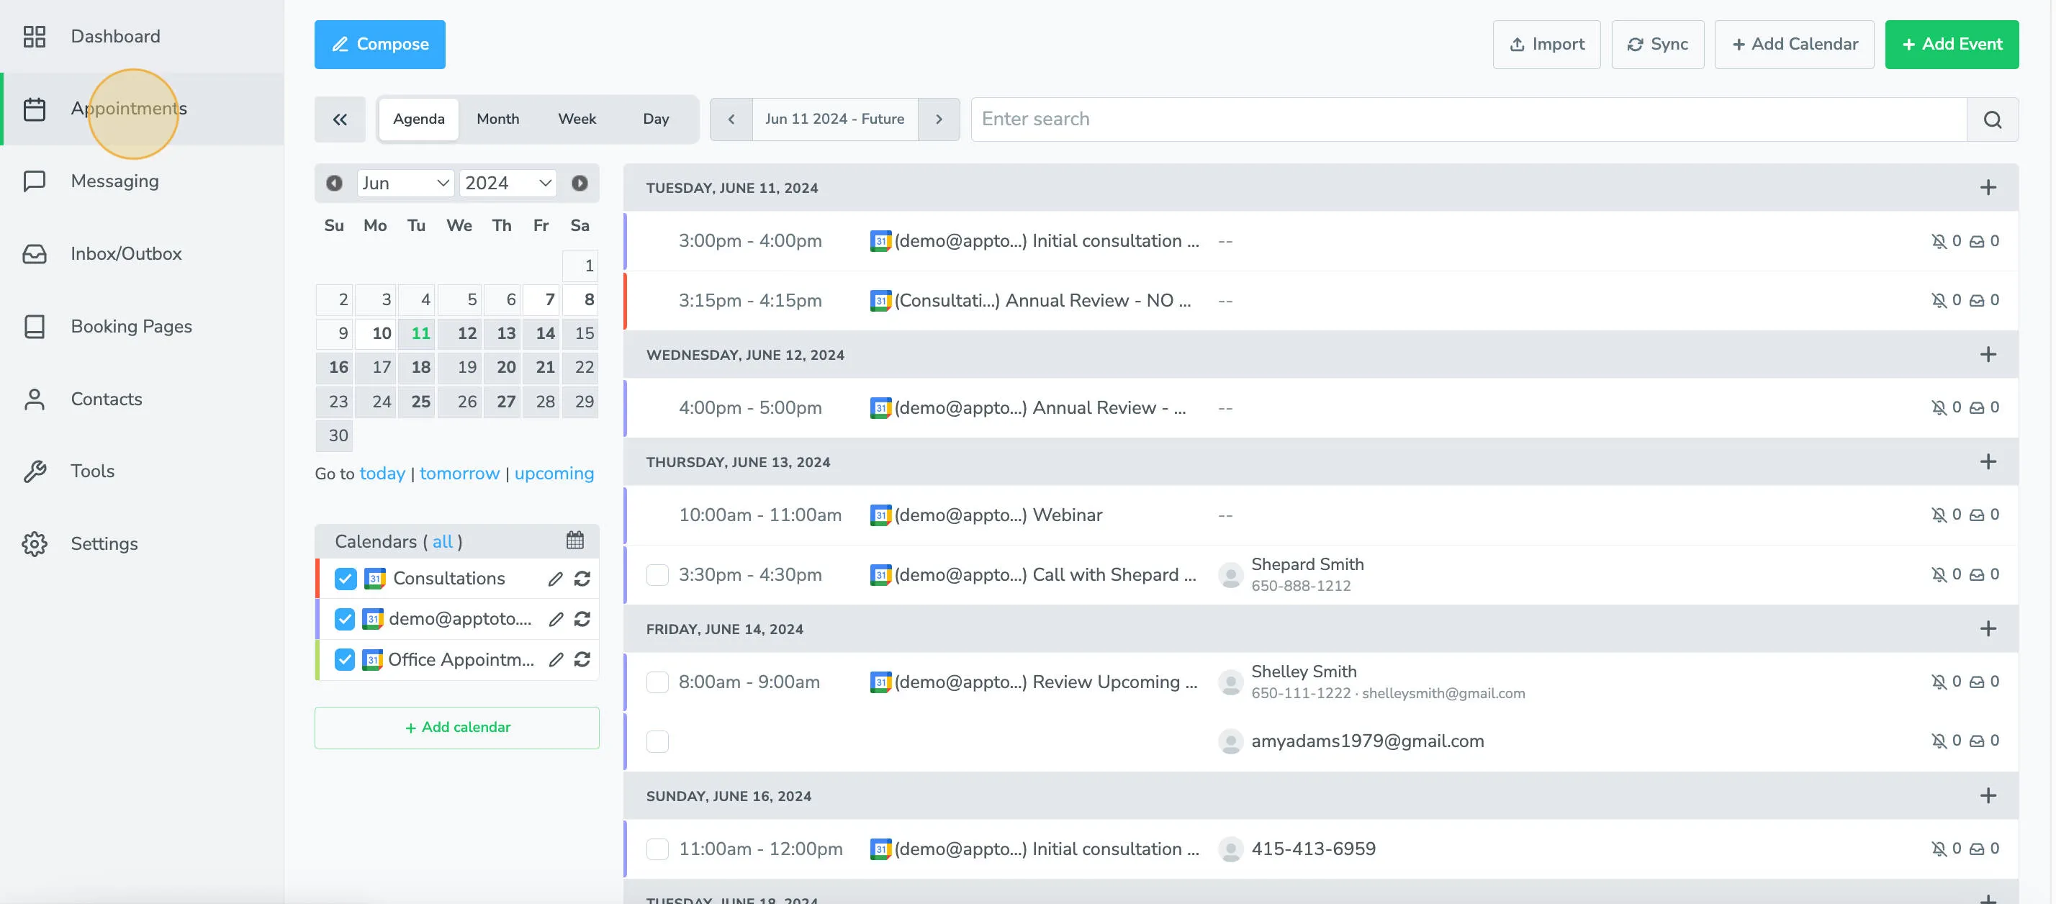
Task: Click the calendar icon in Calendars panel header
Action: coord(574,540)
